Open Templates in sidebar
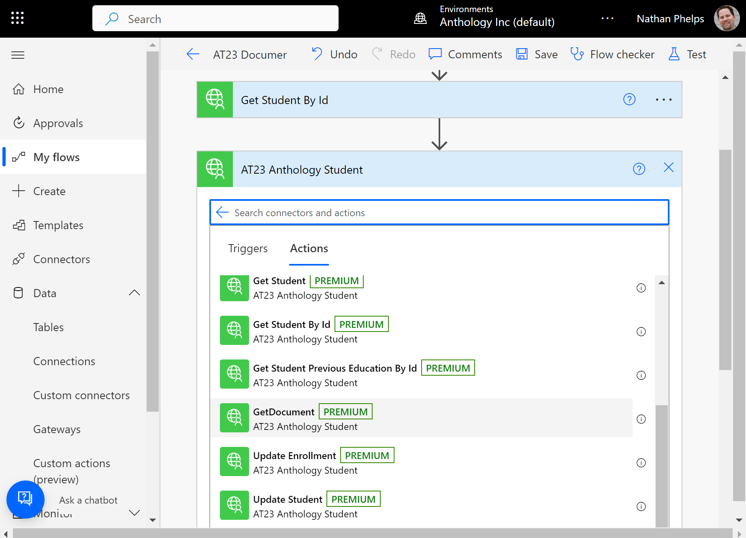This screenshot has width=746, height=538. pyautogui.click(x=73, y=225)
